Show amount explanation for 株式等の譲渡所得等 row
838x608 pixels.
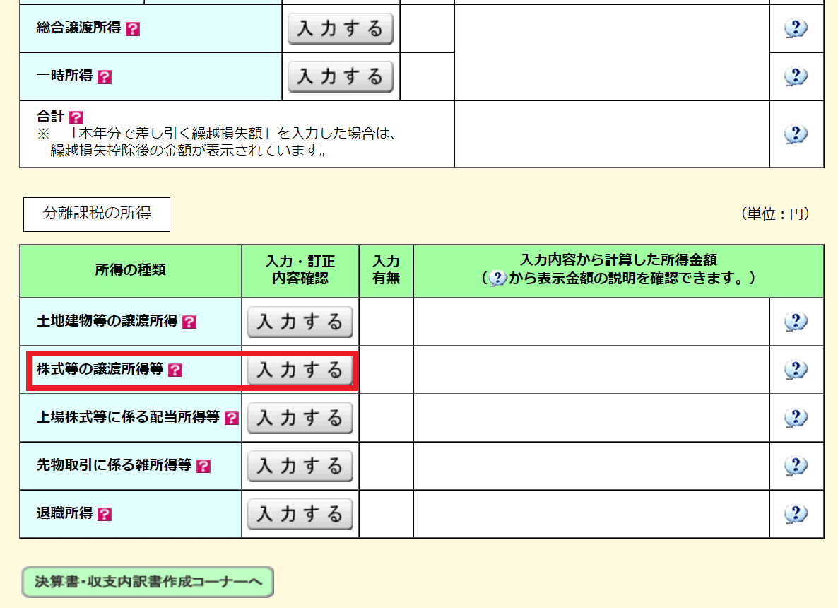pos(796,369)
